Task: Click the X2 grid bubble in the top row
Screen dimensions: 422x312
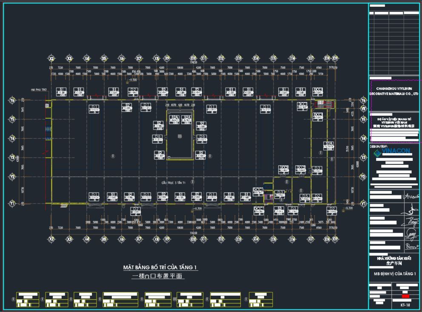Action: pyautogui.click(x=51, y=58)
